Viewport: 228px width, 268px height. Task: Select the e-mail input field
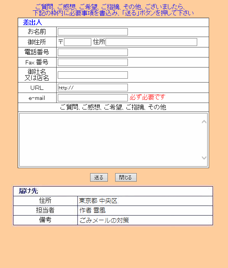click(x=93, y=98)
